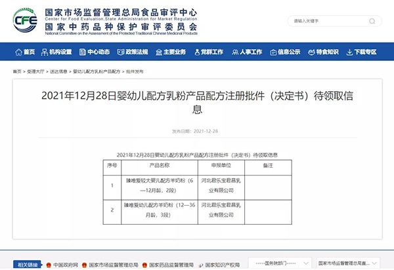Click the 中国政府网 emblem icon

49,265
